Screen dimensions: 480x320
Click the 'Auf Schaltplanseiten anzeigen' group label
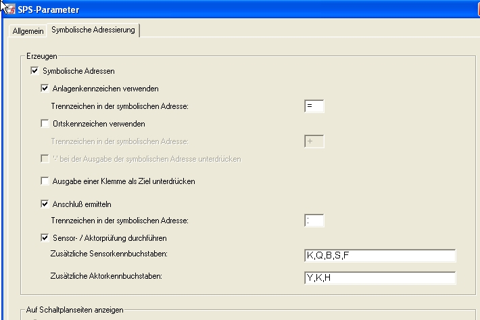(74, 310)
